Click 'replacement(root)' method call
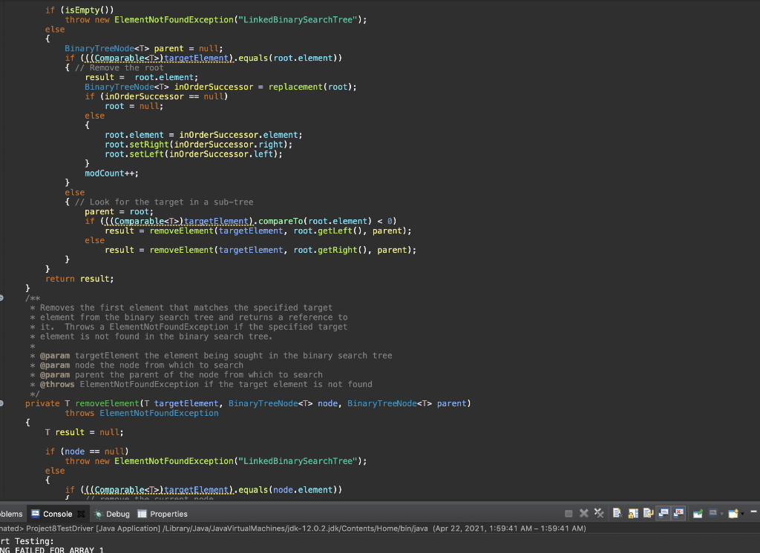 pos(310,87)
